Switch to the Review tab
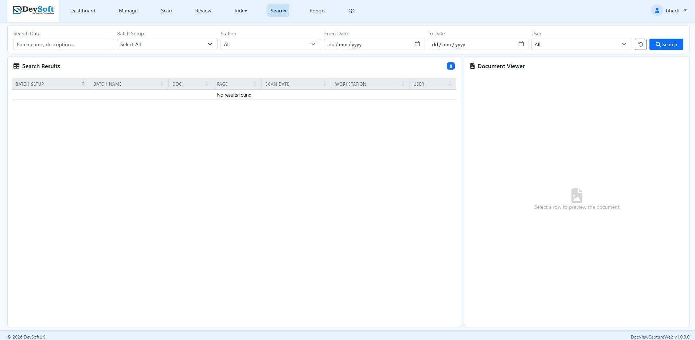695x340 pixels. coord(203,11)
